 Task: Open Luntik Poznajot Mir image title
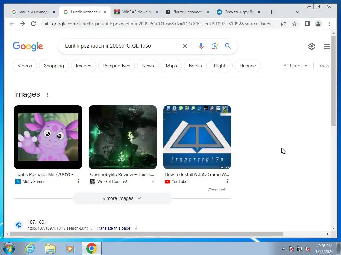(47, 174)
